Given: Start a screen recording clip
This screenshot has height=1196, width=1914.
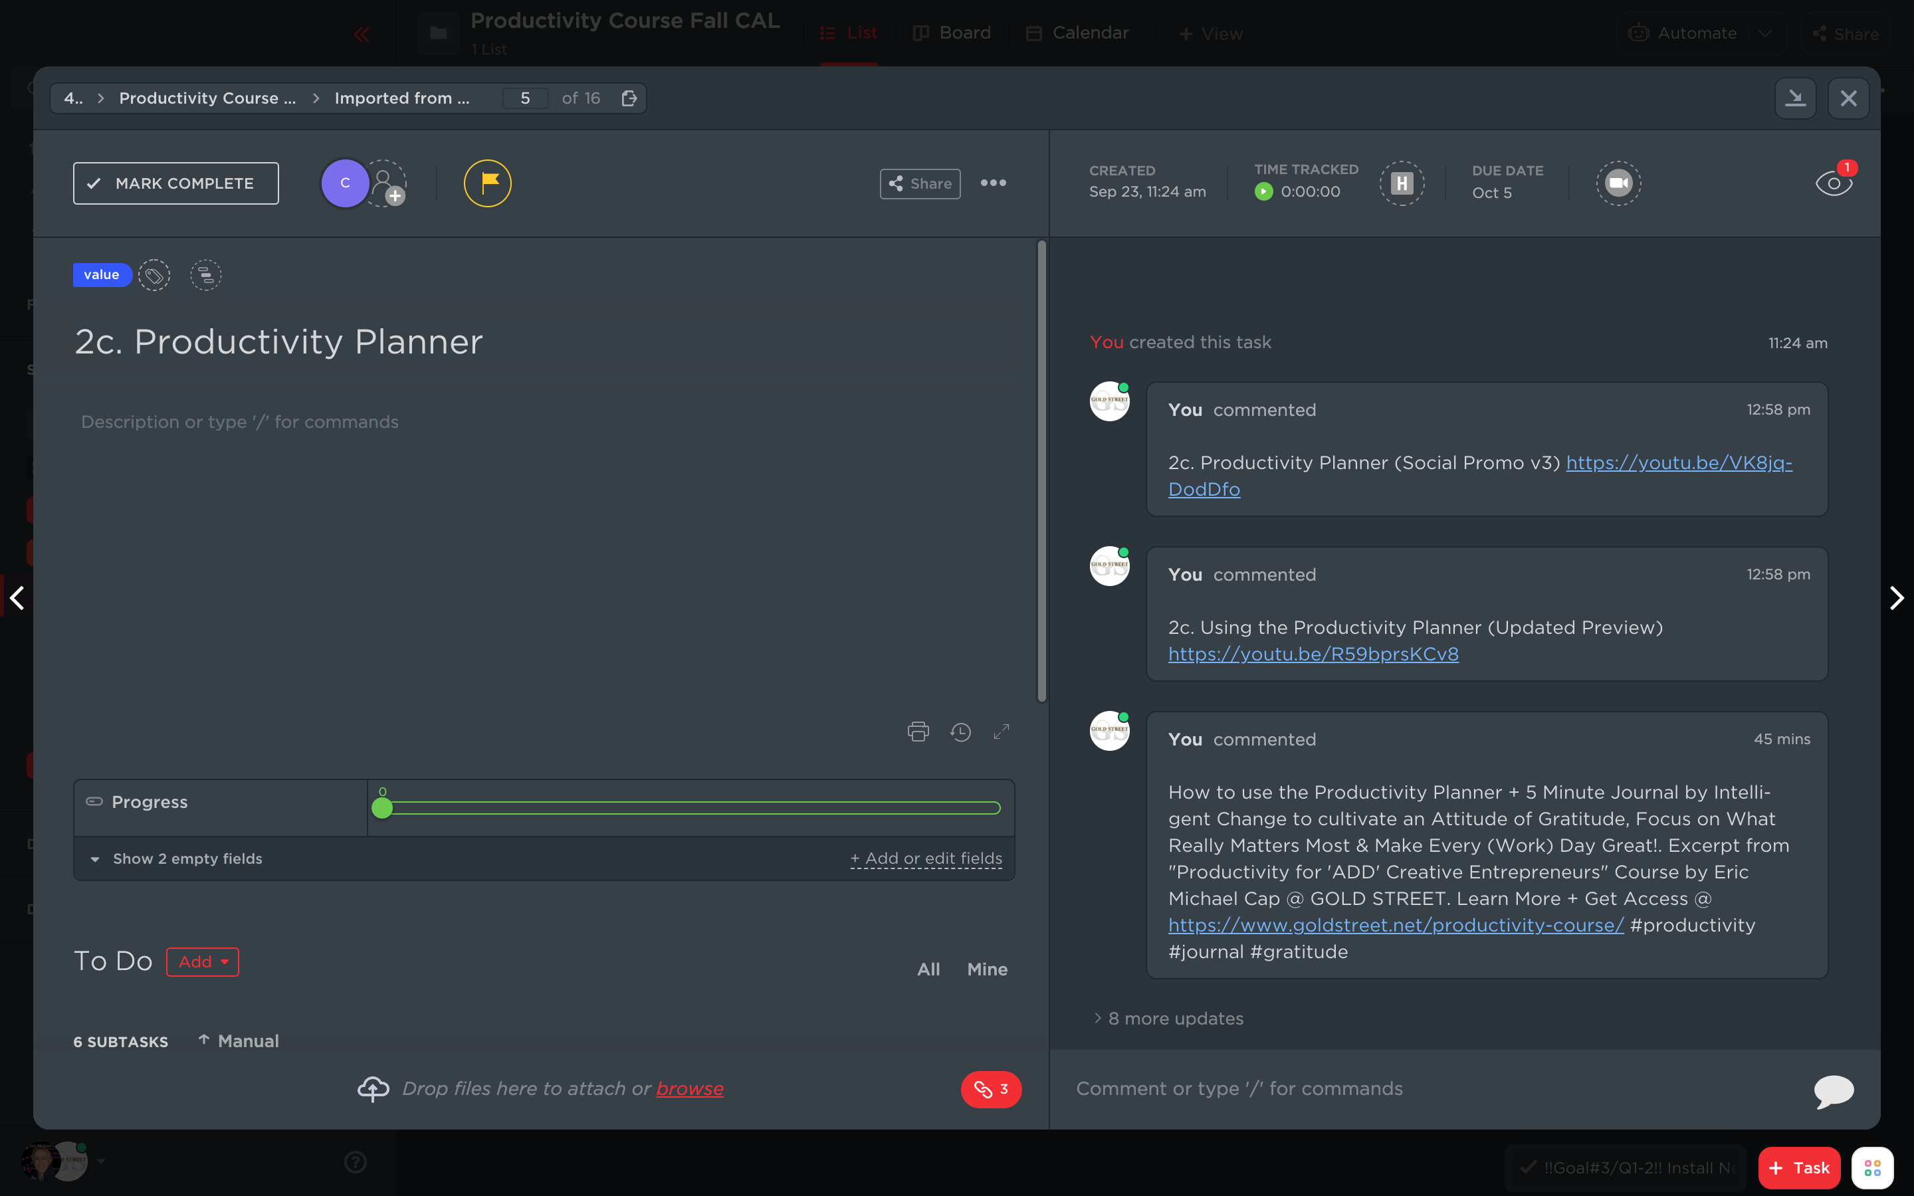Looking at the screenshot, I should tap(1618, 183).
